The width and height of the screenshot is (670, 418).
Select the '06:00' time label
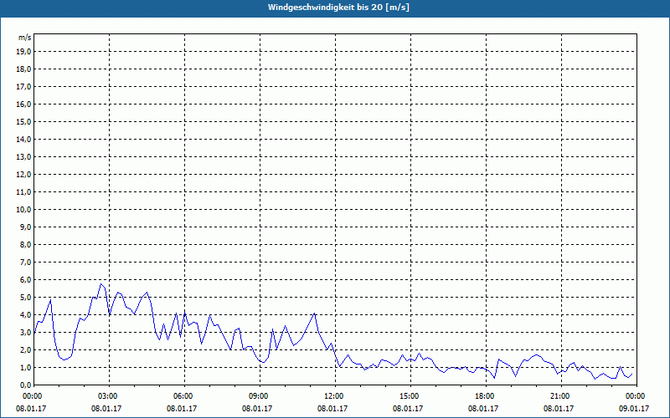tap(184, 396)
